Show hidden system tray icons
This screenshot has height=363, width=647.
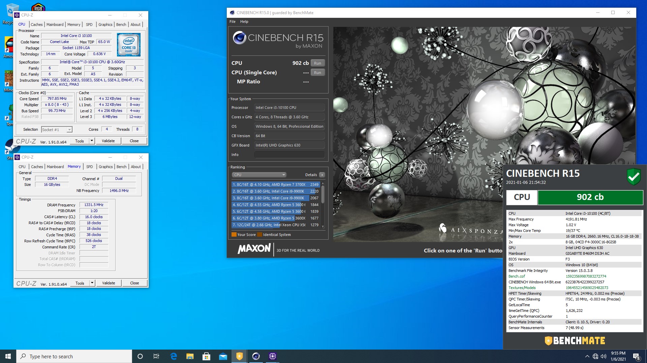(x=587, y=356)
